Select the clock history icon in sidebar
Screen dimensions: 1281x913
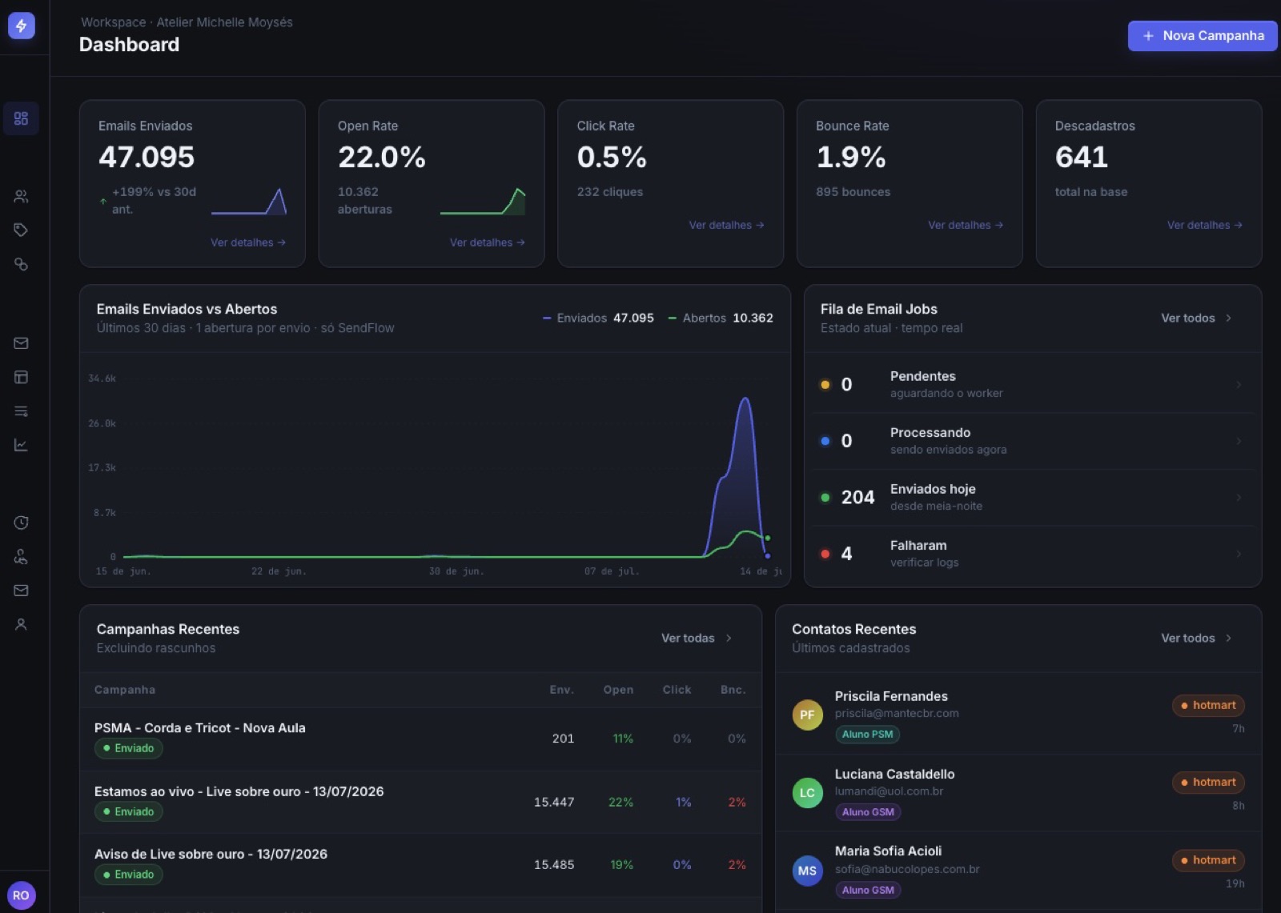tap(21, 523)
